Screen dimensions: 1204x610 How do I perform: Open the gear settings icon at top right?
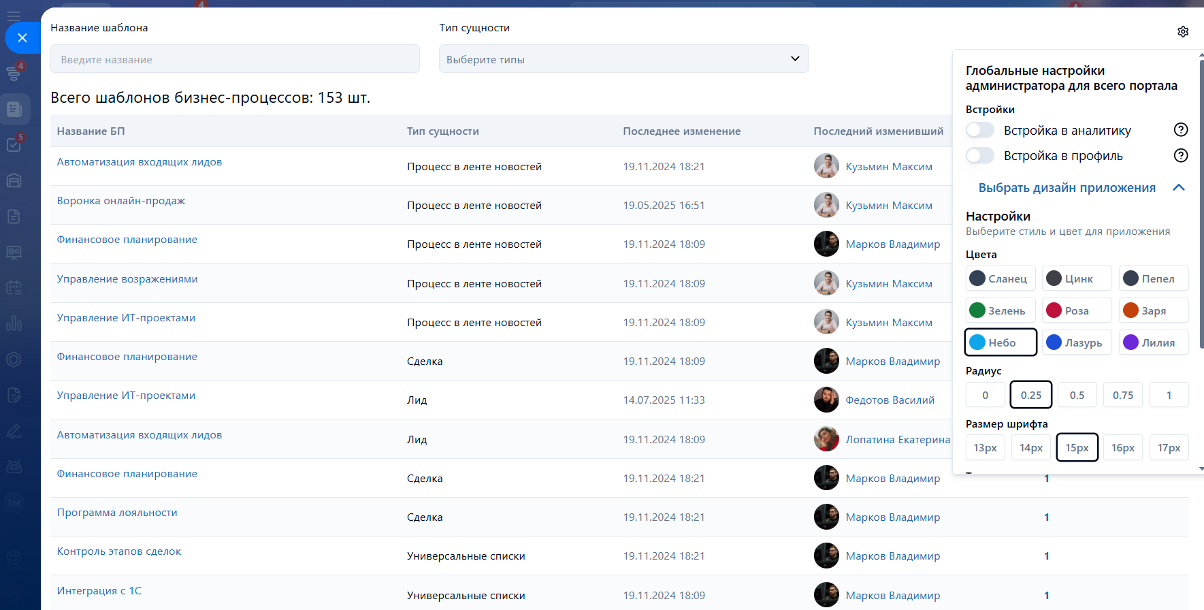1183,32
